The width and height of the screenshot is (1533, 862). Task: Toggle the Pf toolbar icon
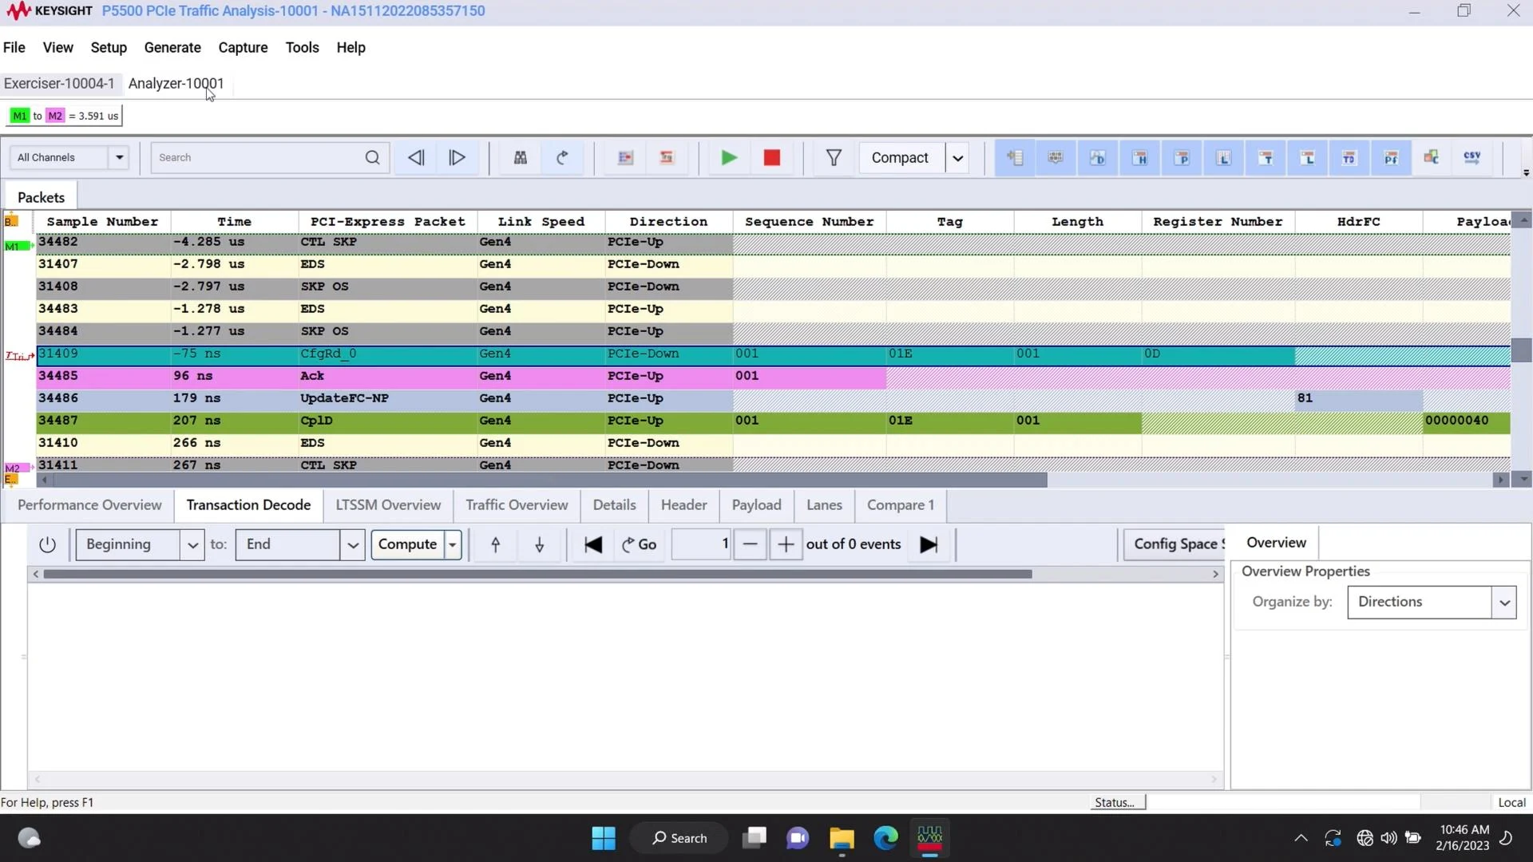point(1391,157)
